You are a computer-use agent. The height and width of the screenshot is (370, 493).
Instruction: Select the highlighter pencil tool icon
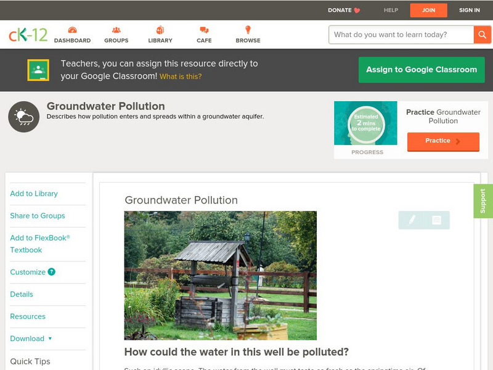[412, 220]
